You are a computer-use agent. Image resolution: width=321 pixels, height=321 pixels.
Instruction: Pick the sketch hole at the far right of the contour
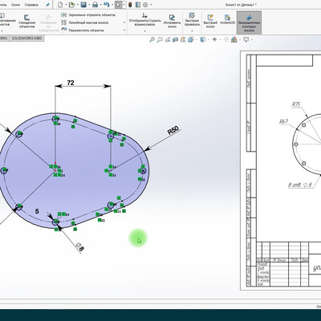144,171
